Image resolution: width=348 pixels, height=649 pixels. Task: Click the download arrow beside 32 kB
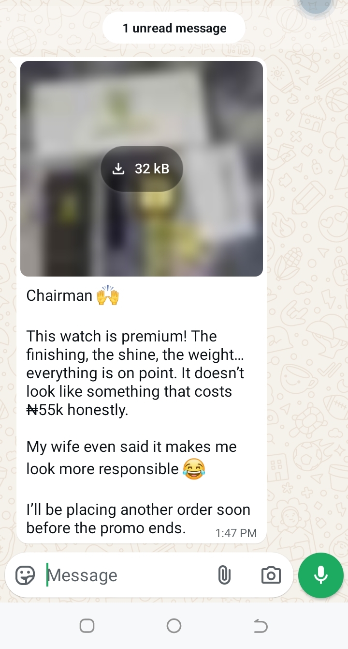click(118, 169)
